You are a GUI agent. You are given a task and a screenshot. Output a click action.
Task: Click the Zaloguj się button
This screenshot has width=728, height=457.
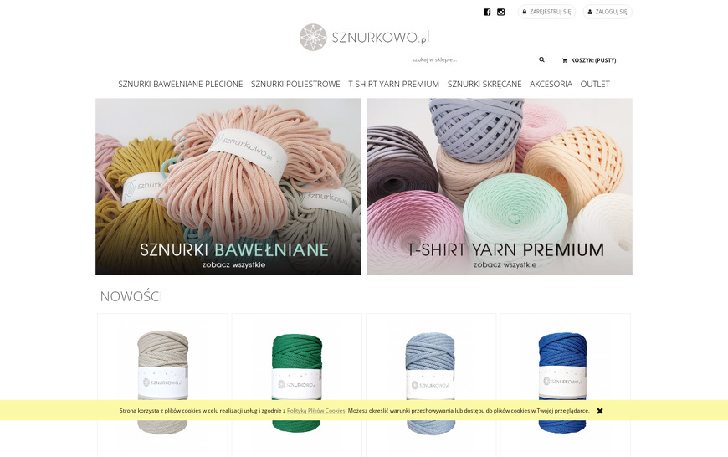coord(608,12)
